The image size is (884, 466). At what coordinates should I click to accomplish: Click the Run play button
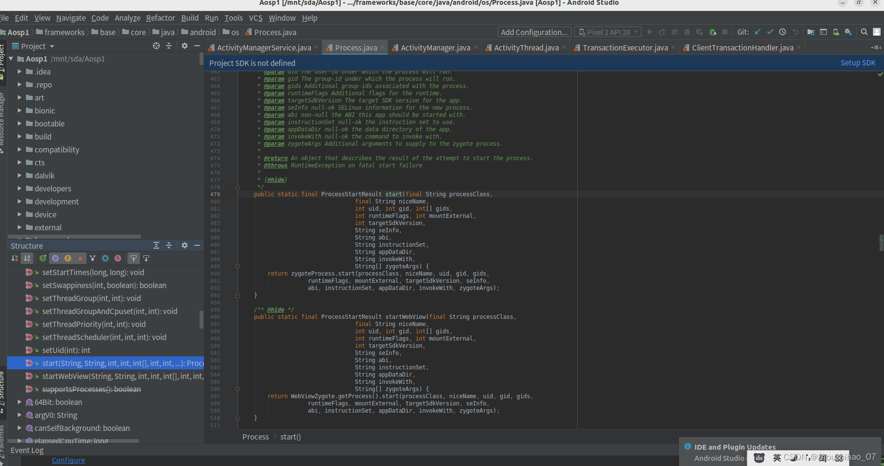(x=650, y=32)
